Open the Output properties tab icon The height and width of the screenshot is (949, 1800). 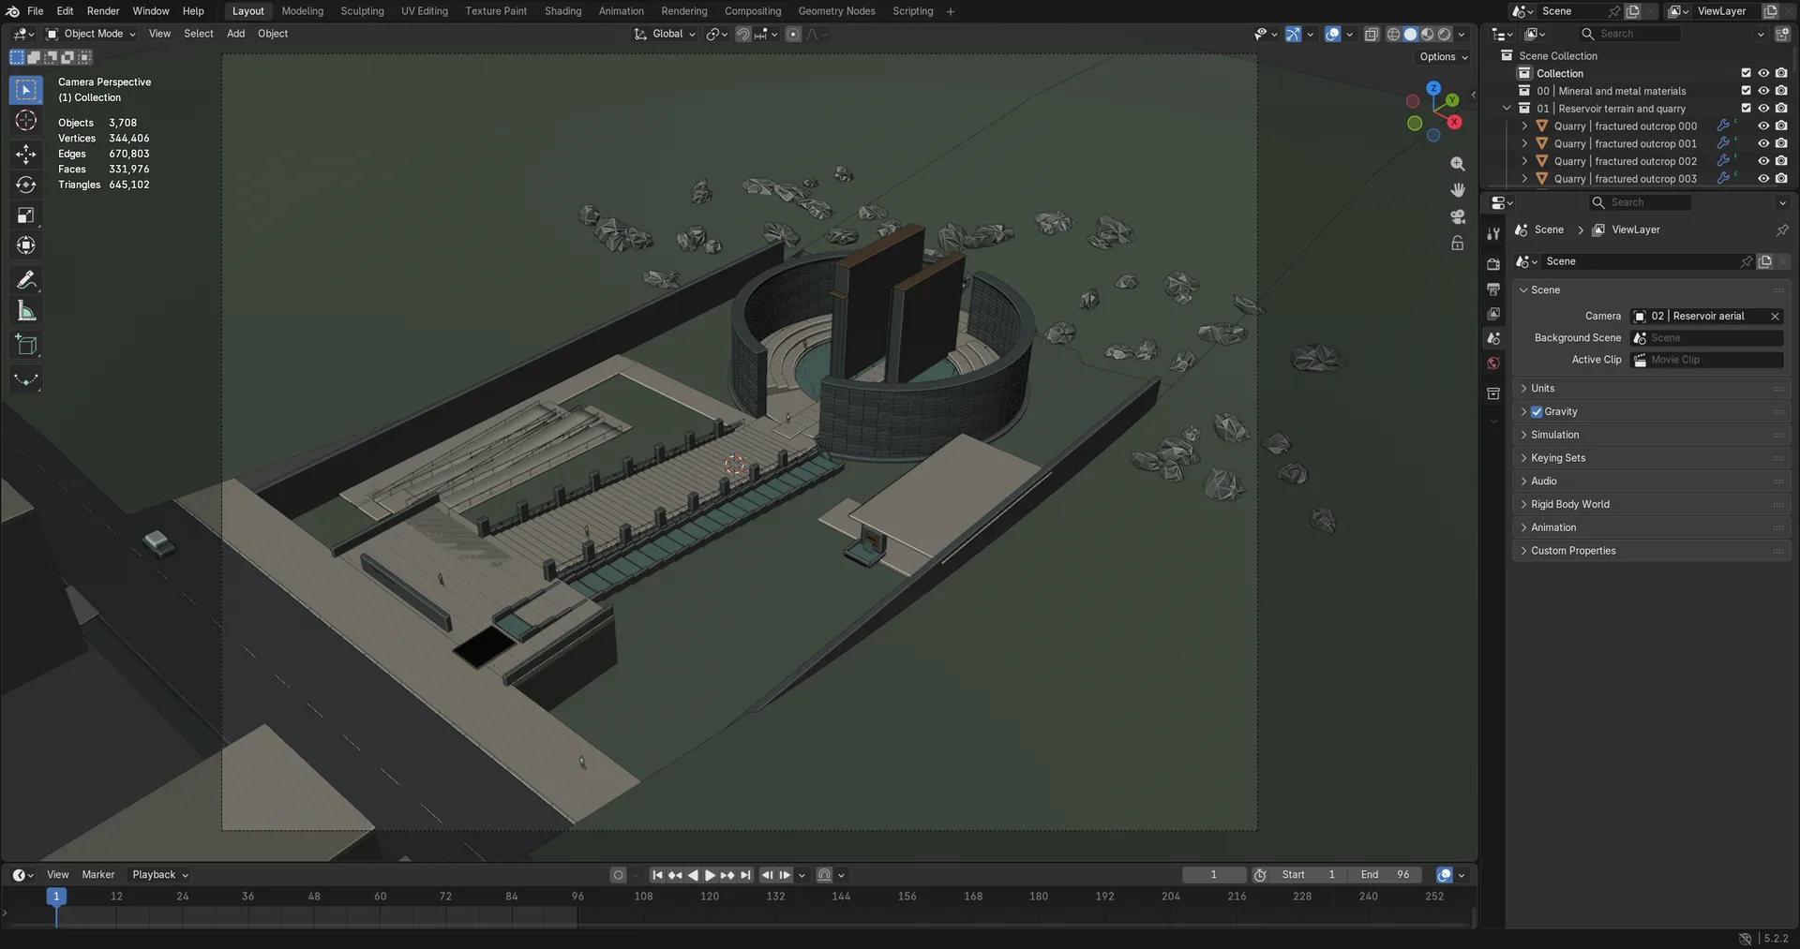click(1493, 289)
